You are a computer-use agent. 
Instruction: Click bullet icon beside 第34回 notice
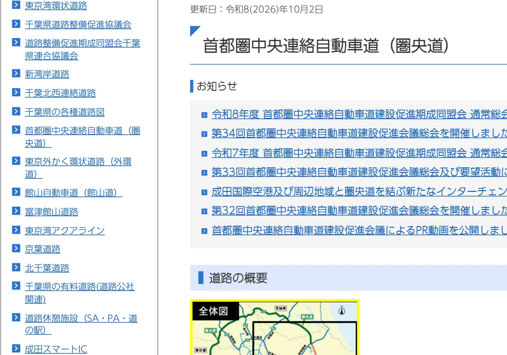204,134
